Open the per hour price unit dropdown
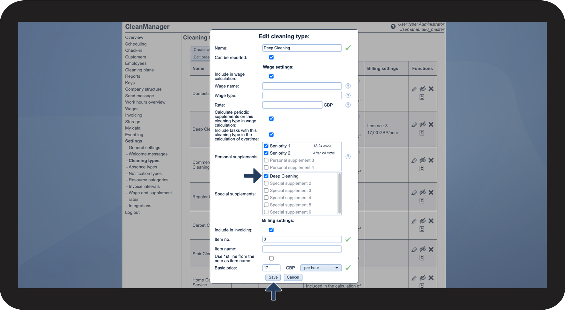The image size is (565, 310). coord(321,268)
